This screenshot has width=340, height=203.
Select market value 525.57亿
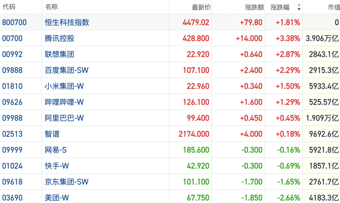click(x=324, y=102)
